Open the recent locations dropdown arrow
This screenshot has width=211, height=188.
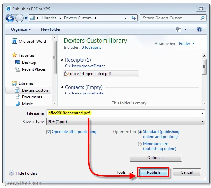[x=26, y=18]
